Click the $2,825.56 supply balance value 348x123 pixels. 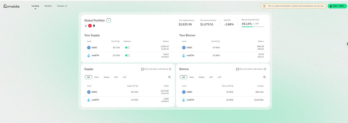(x=185, y=24)
